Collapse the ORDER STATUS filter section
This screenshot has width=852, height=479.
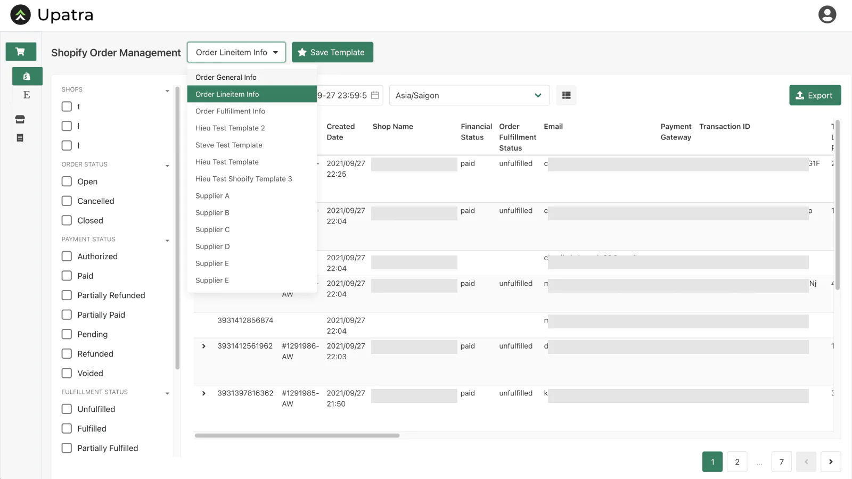167,166
